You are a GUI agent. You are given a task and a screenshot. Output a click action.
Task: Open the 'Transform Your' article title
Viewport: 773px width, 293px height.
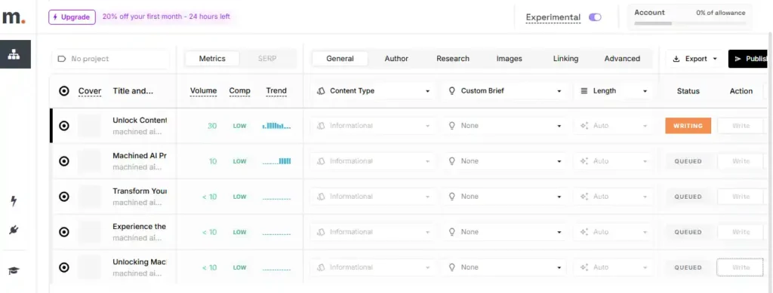point(140,191)
